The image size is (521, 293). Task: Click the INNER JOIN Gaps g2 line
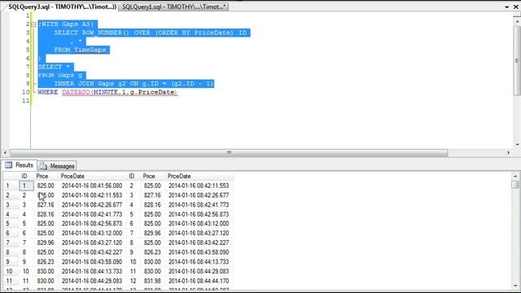click(134, 84)
